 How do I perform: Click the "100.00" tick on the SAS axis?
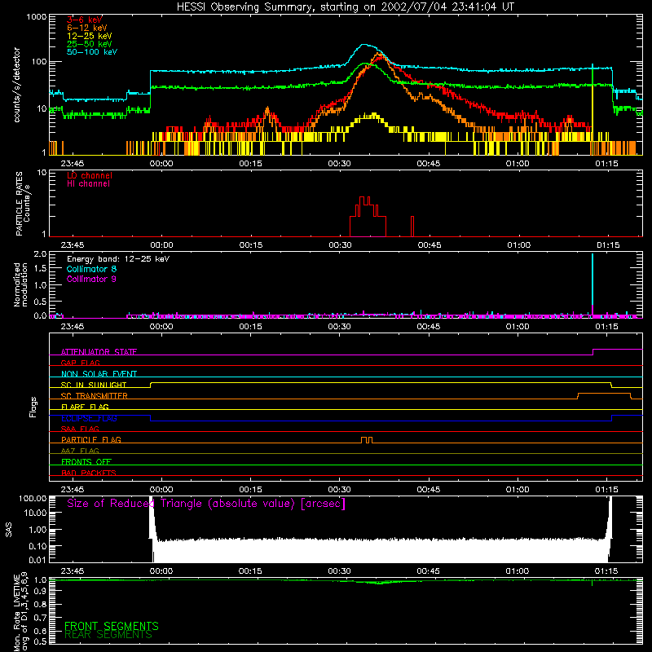tap(33, 498)
